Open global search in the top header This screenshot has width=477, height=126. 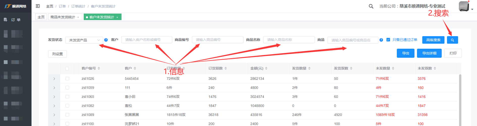[371, 6]
